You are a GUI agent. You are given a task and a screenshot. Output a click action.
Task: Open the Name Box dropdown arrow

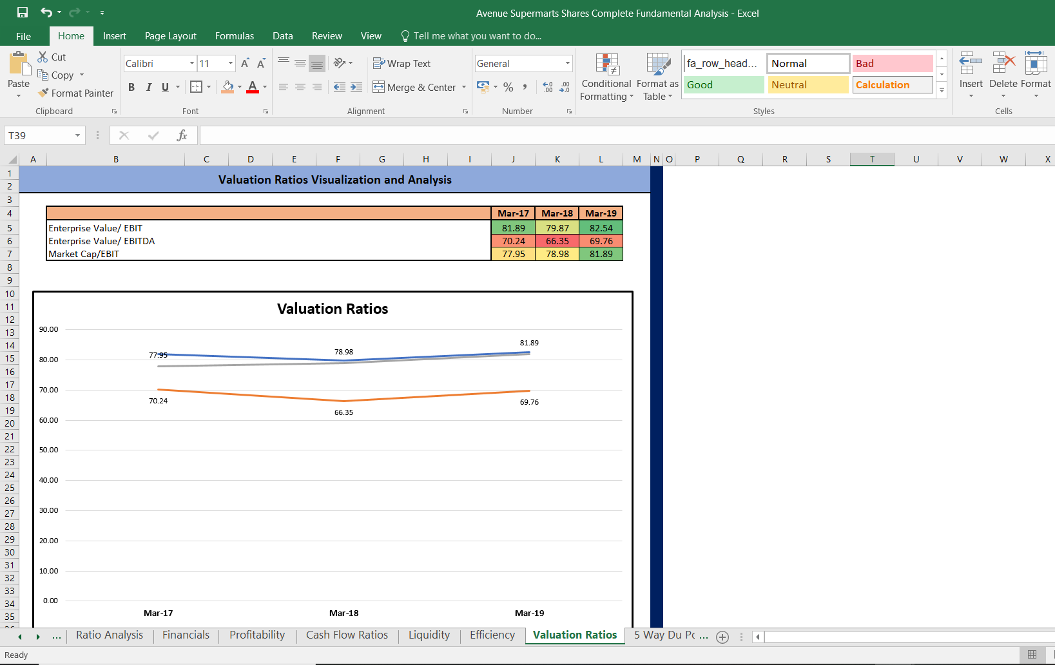[77, 135]
